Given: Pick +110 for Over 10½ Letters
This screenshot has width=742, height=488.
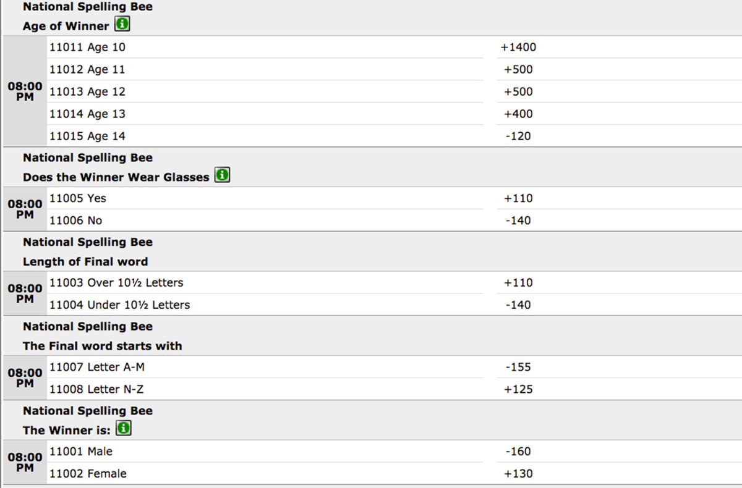Looking at the screenshot, I should [518, 282].
